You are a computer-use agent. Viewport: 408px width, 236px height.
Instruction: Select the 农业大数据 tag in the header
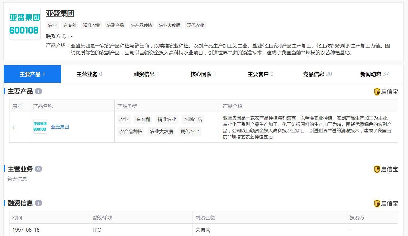pos(170,25)
